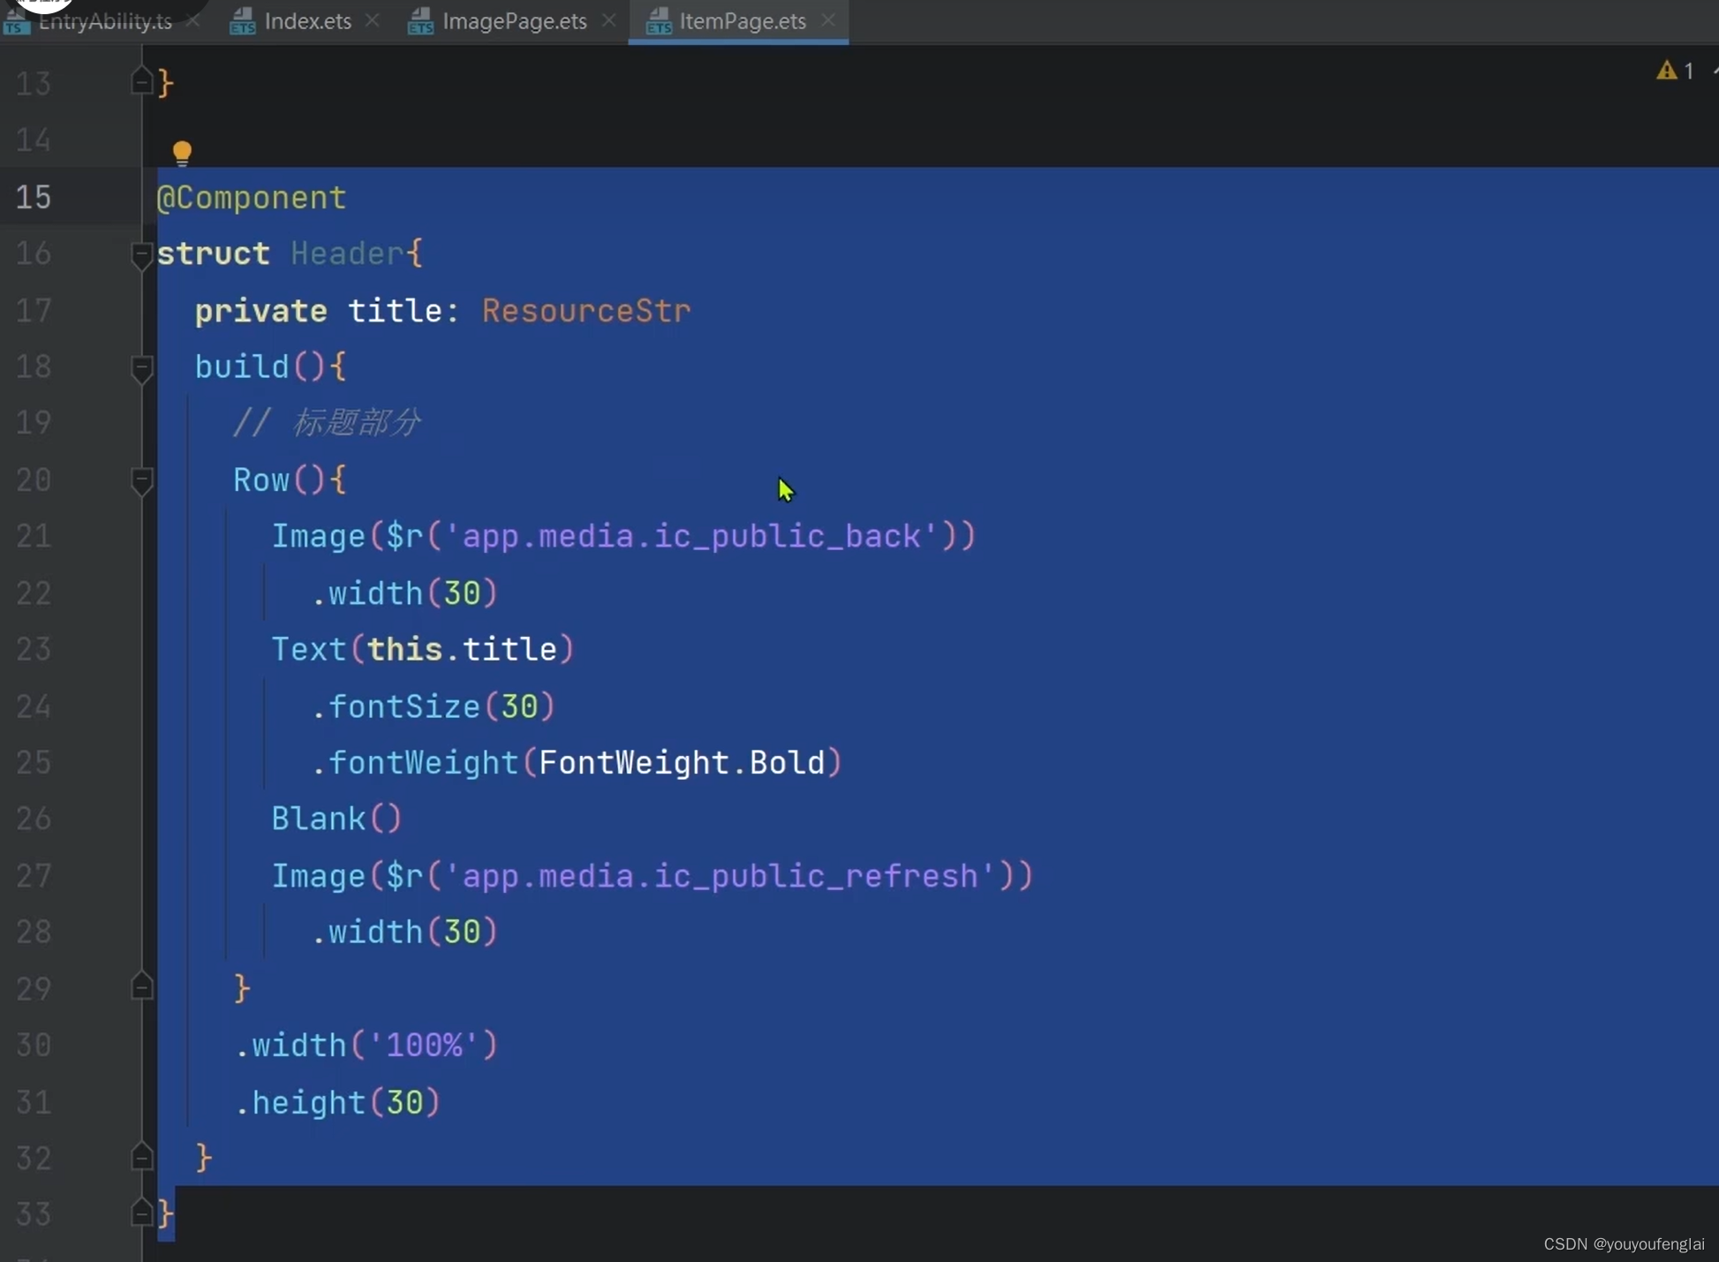Switch to the ImagePage.ets tab
This screenshot has height=1262, width=1719.
pos(515,21)
